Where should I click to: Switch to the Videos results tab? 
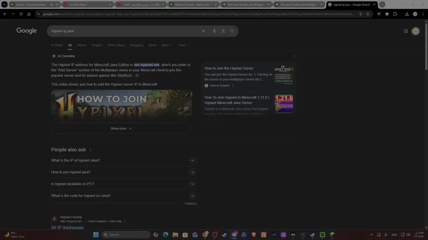(x=82, y=45)
